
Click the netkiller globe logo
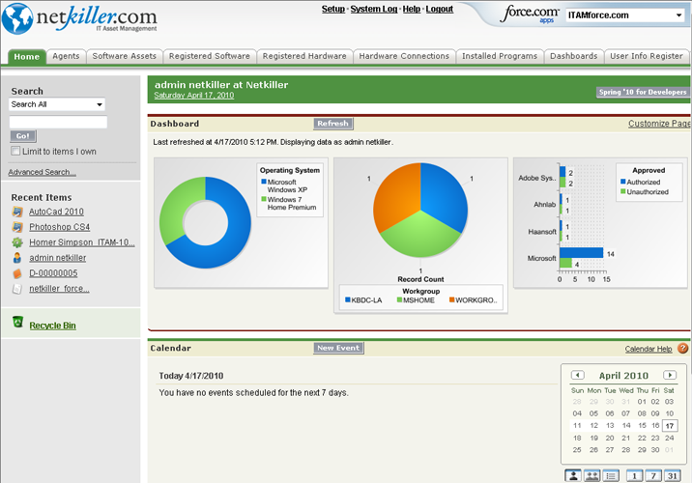point(17,19)
